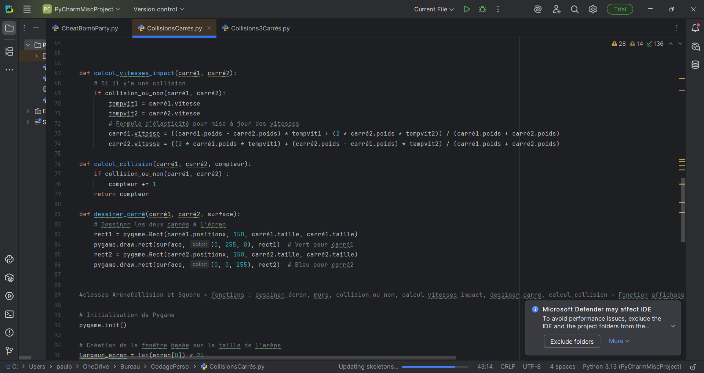Open Database tool window
Image resolution: width=704 pixels, height=373 pixels.
pyautogui.click(x=695, y=65)
